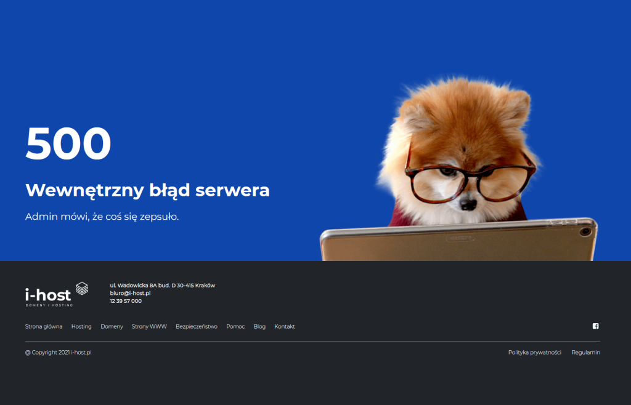Go to the Hosting page

tap(81, 327)
